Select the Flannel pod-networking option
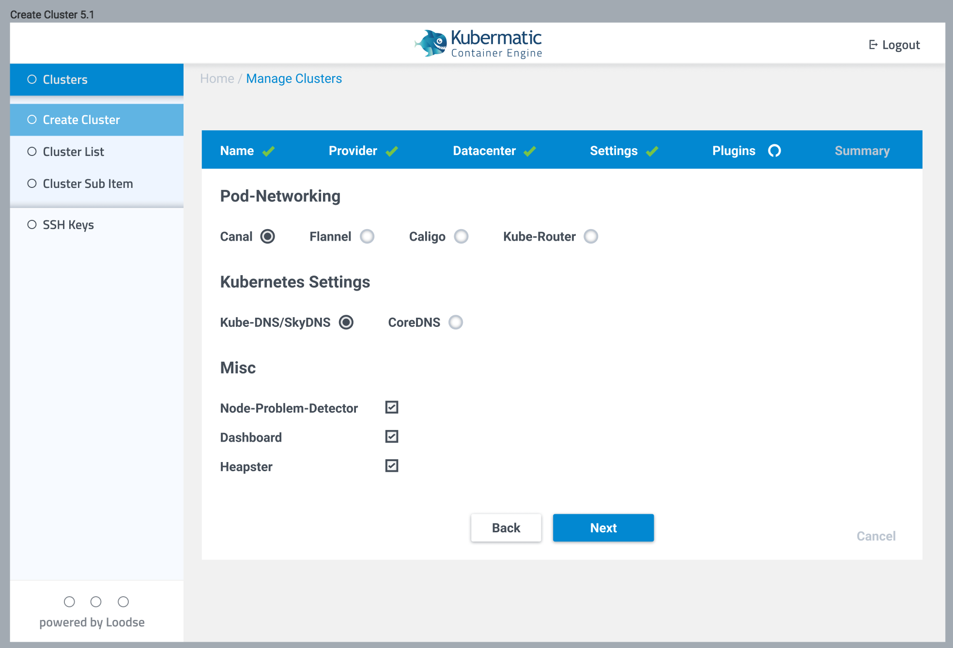Viewport: 953px width, 648px height. click(367, 236)
